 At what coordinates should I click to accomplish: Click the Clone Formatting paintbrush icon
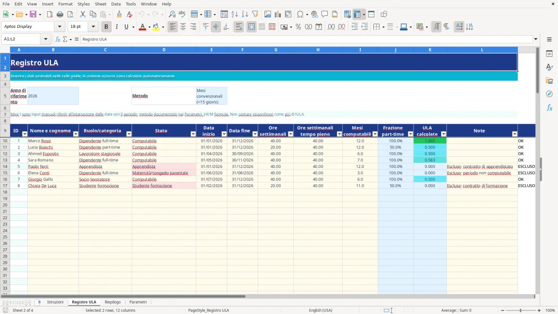[120, 14]
